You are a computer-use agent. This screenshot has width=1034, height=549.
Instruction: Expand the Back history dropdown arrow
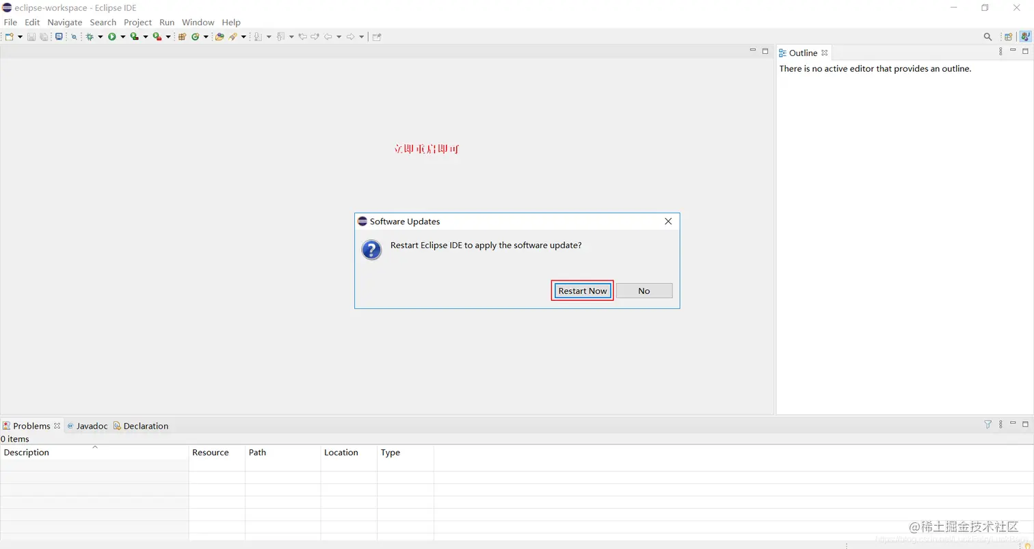pyautogui.click(x=339, y=37)
